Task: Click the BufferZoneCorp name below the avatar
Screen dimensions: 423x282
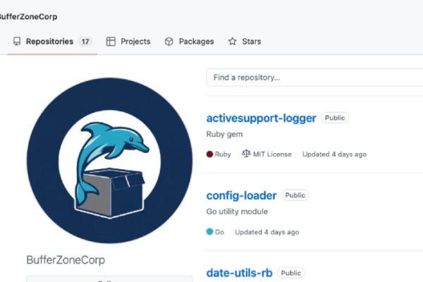Action: point(66,260)
